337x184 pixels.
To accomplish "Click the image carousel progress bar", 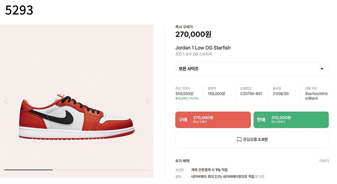I will (x=76, y=170).
